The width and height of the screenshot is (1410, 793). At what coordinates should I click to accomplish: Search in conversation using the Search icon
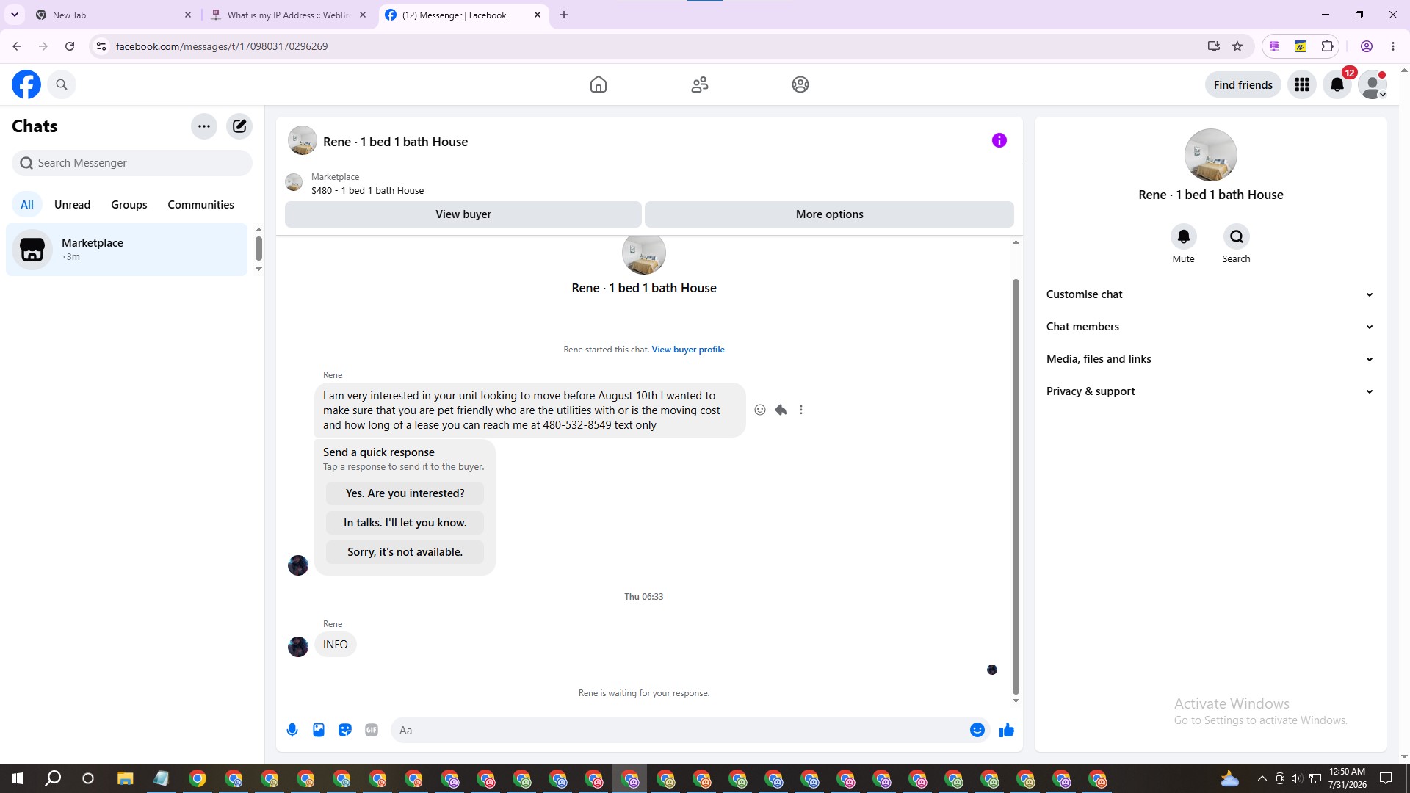[x=1237, y=236]
